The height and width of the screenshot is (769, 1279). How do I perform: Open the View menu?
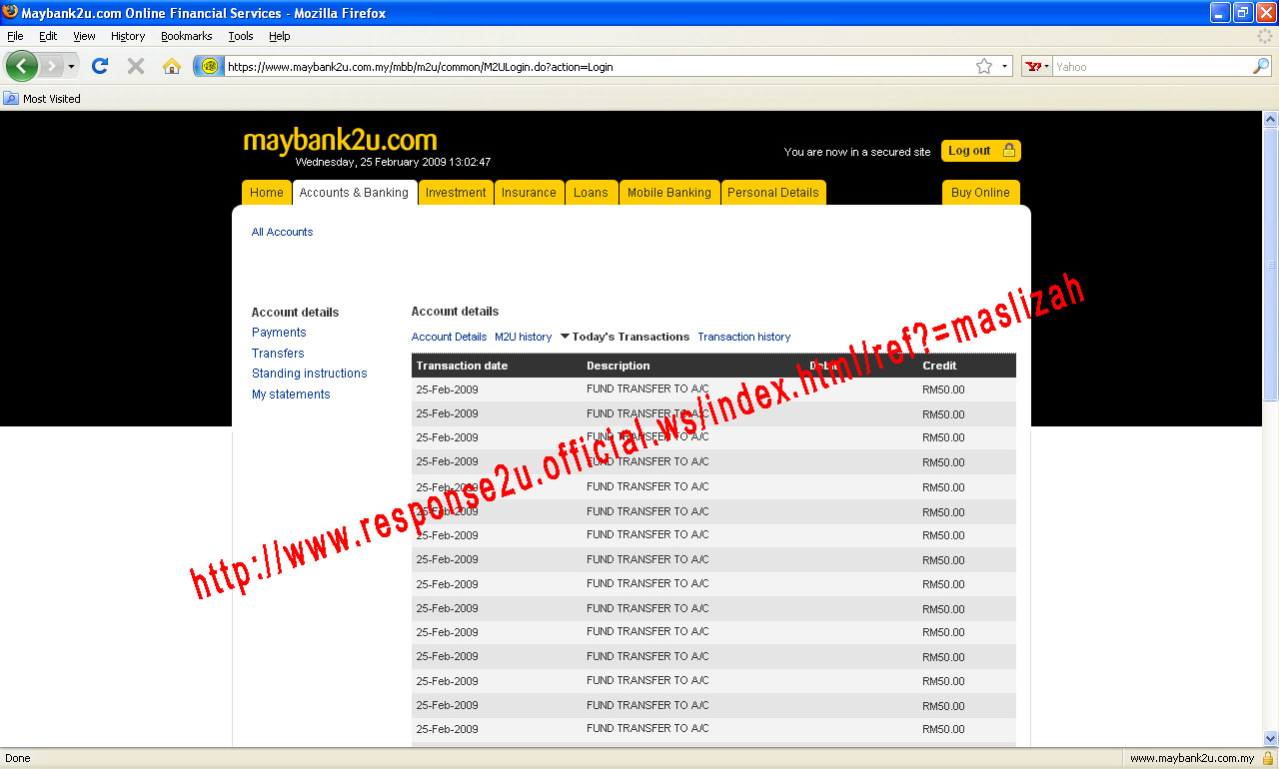[x=84, y=36]
